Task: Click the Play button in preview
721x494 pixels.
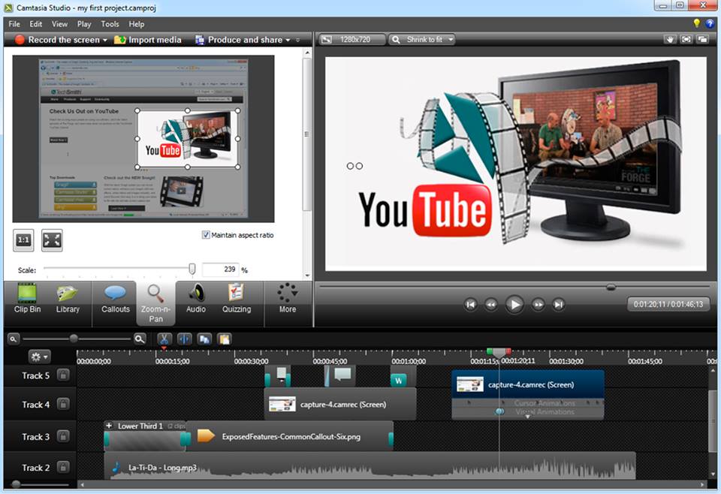Action: pos(514,304)
